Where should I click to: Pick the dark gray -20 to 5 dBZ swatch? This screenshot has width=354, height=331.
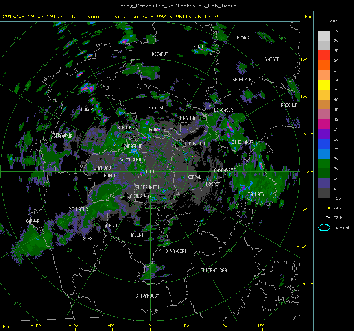click(324, 193)
